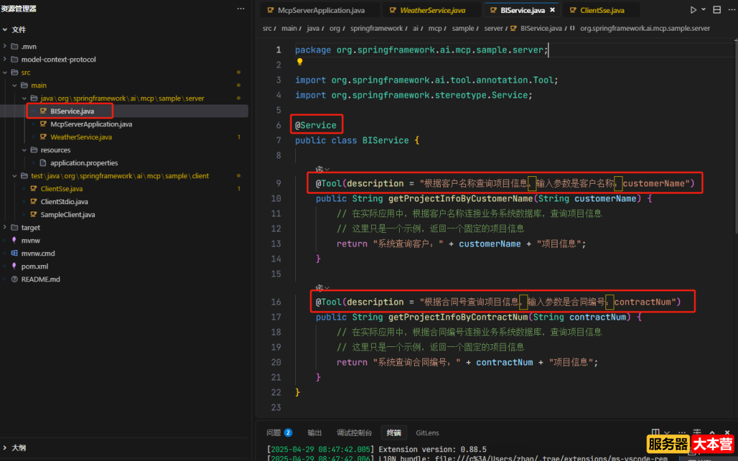738x461 pixels.
Task: Click the src breadcrumb segment
Action: point(267,28)
